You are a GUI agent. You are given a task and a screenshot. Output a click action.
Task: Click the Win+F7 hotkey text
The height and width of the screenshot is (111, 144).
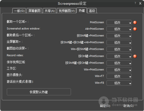(99, 76)
